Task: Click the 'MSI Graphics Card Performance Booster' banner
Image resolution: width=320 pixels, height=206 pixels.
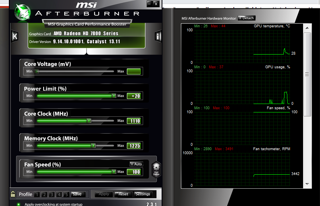Action: pyautogui.click(x=87, y=24)
